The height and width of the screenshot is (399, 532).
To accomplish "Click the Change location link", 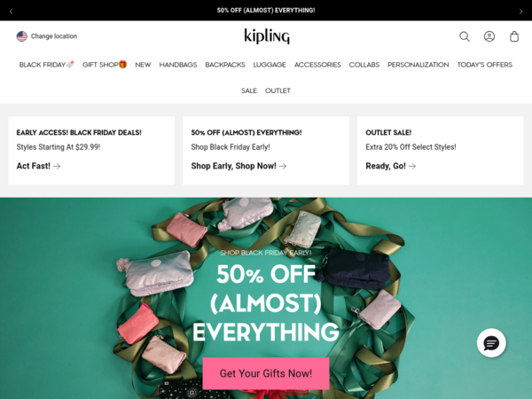I will click(x=54, y=36).
